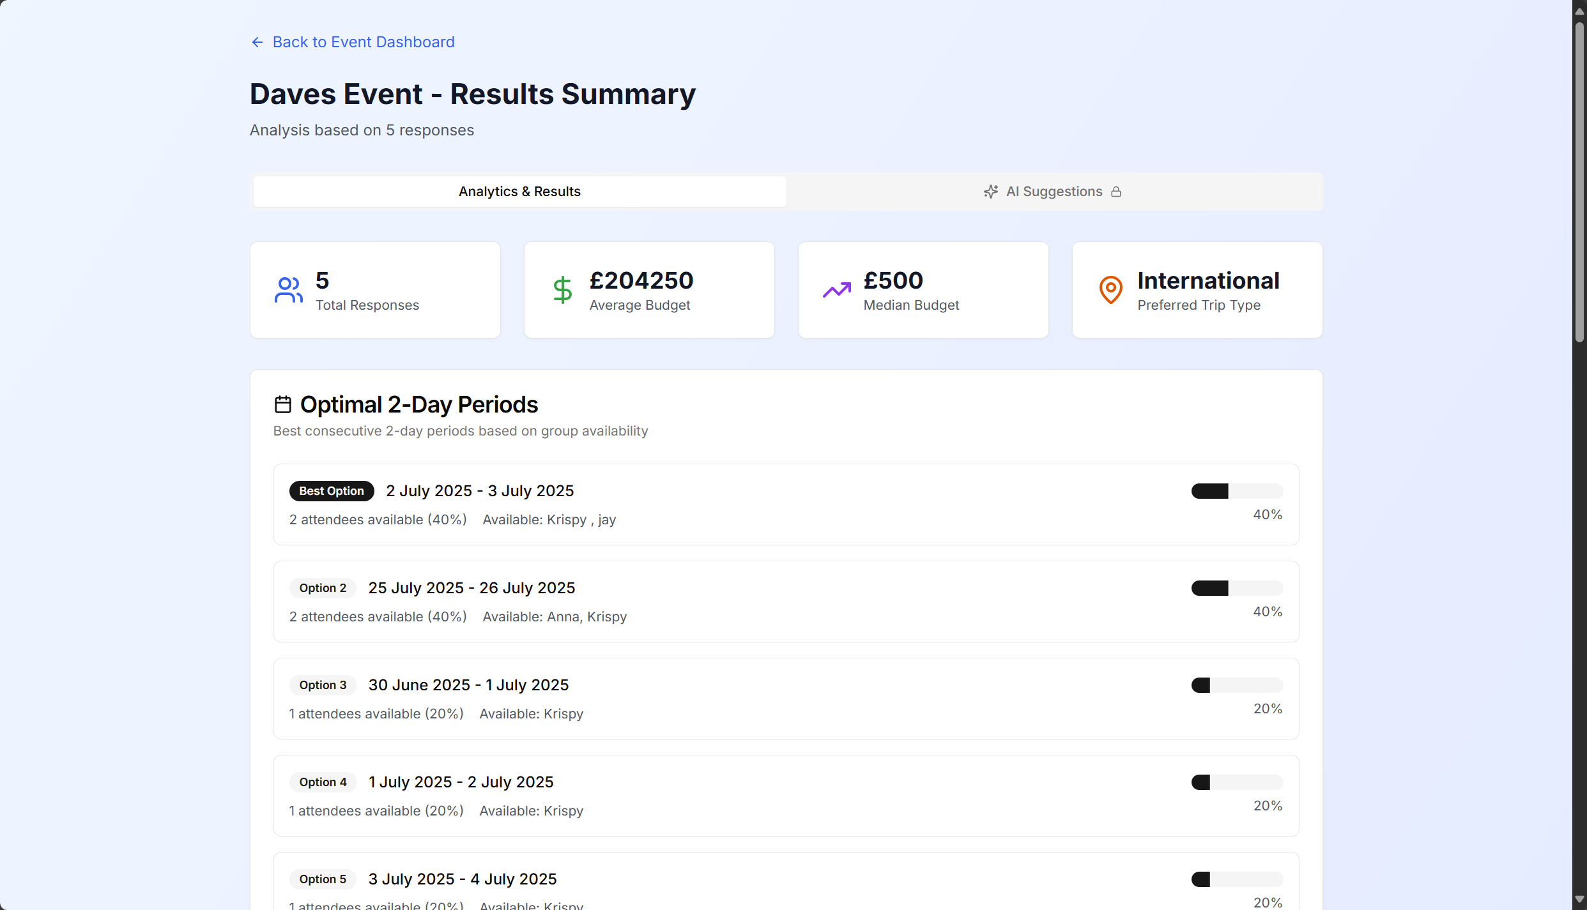Click the Total Responses people icon
The image size is (1587, 910).
pyautogui.click(x=288, y=290)
